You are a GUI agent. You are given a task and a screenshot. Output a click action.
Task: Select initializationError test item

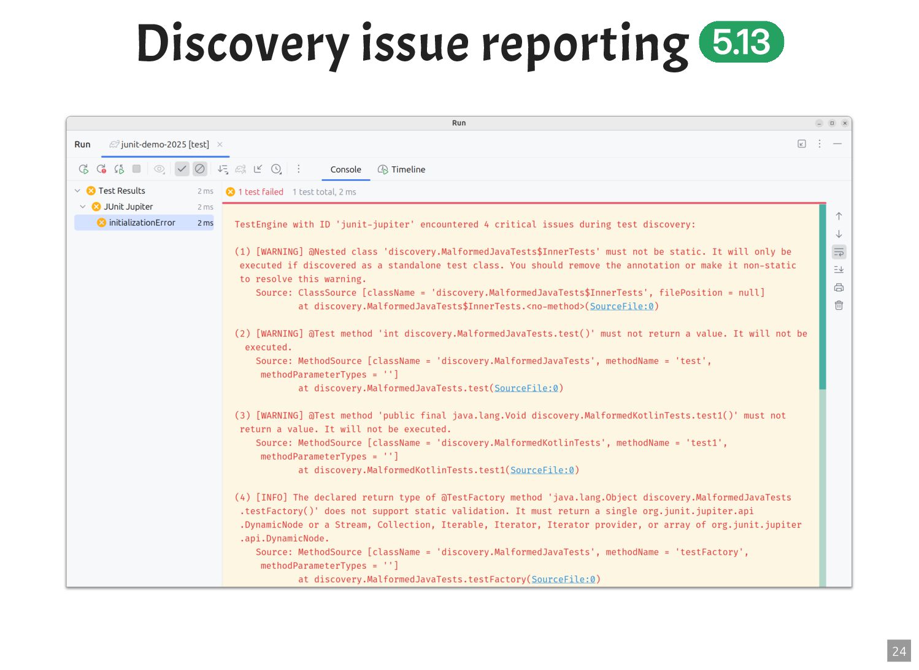[145, 223]
